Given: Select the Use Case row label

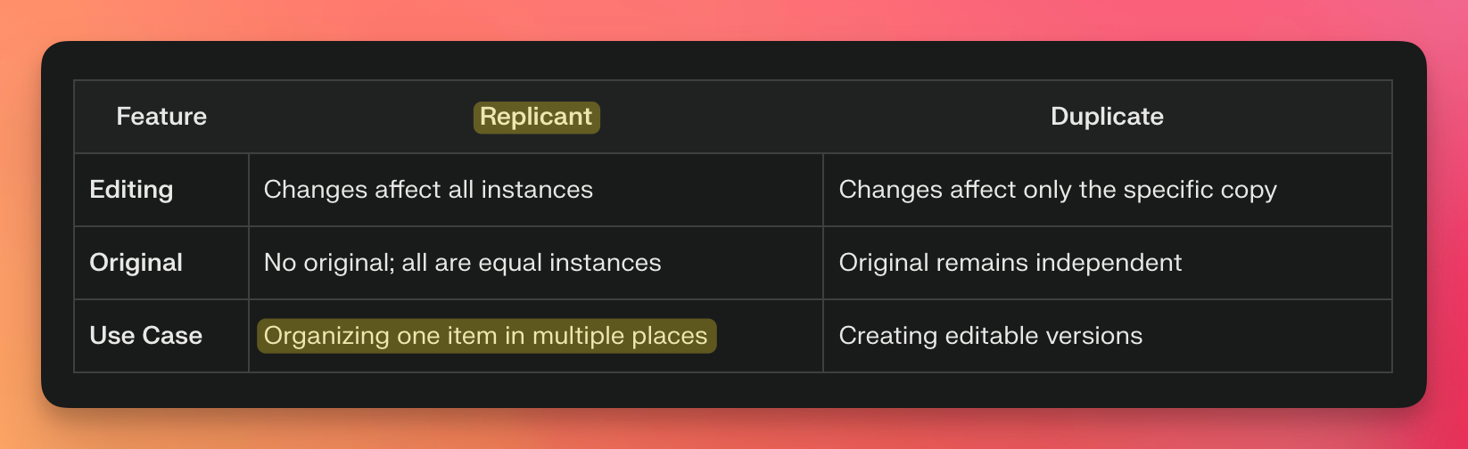Looking at the screenshot, I should pyautogui.click(x=145, y=336).
